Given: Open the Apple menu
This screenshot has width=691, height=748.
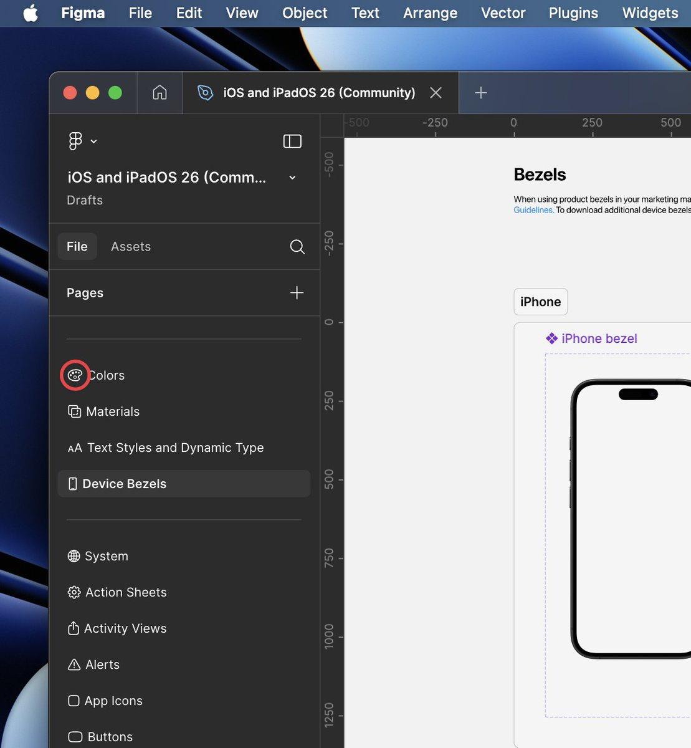Looking at the screenshot, I should click(31, 13).
